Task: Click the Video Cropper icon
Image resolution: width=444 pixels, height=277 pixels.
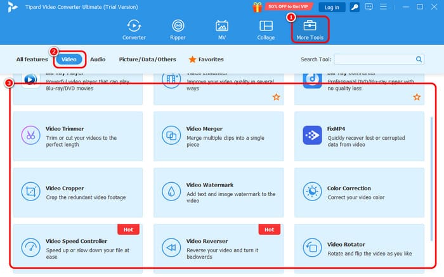Action: point(30,192)
